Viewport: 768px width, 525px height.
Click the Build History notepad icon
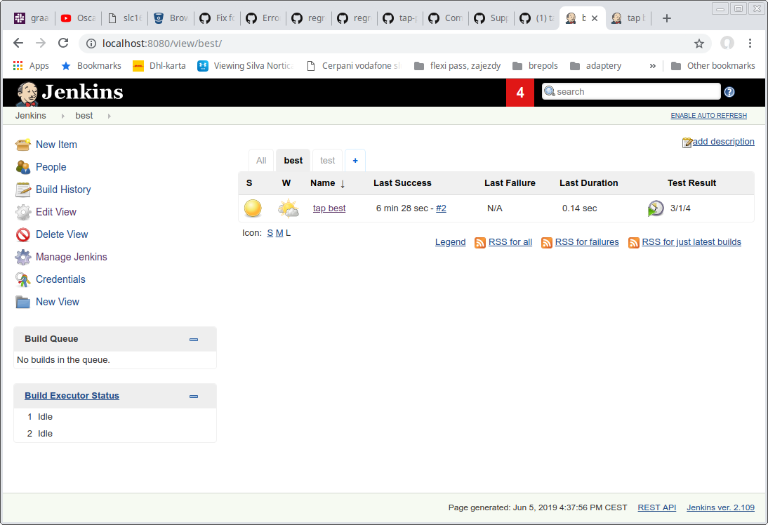coord(23,190)
